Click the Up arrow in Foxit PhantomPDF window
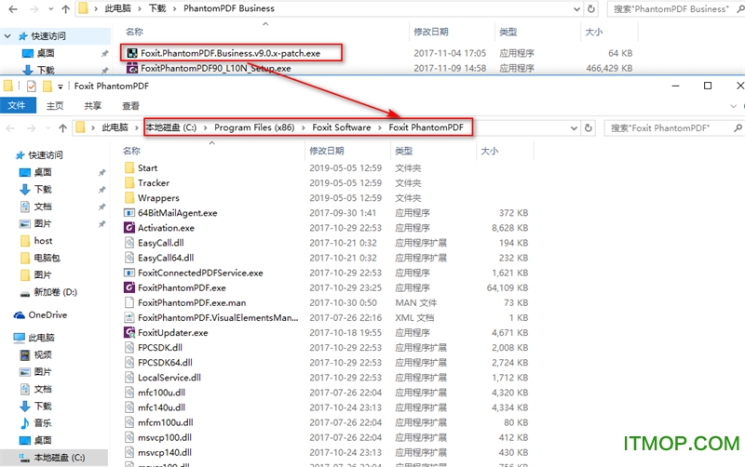 click(x=62, y=127)
